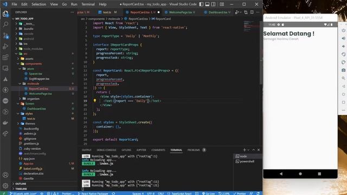The width and height of the screenshot is (347, 195).
Task: Open the new terminal dropdown arrow
Action: click(248, 150)
